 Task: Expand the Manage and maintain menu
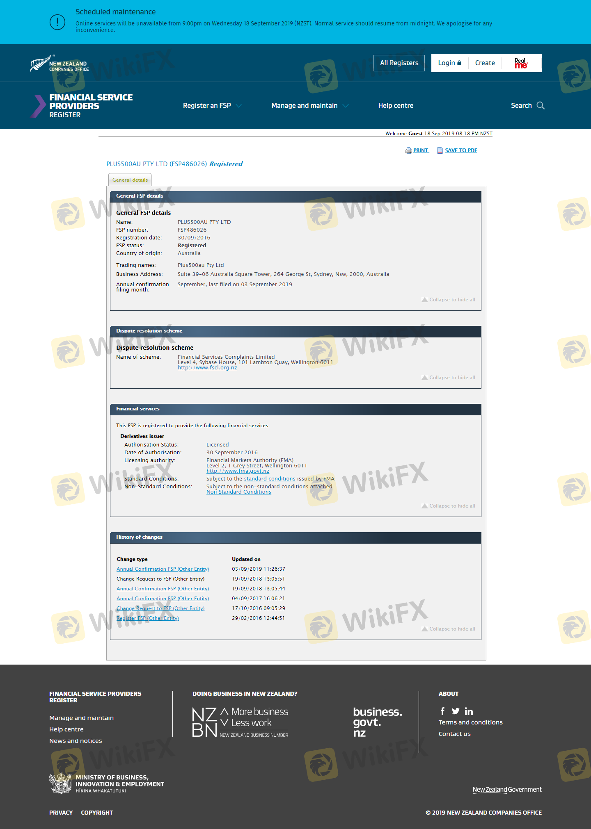(x=310, y=106)
